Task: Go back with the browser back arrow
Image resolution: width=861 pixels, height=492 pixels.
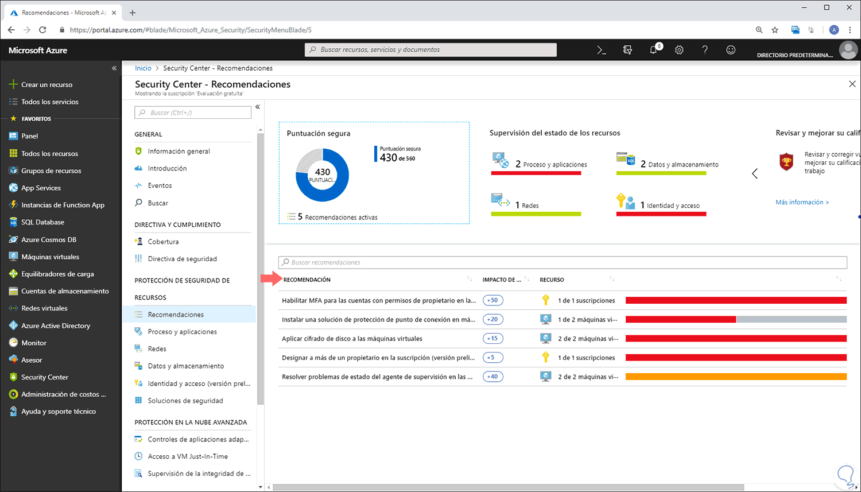Action: (11, 30)
